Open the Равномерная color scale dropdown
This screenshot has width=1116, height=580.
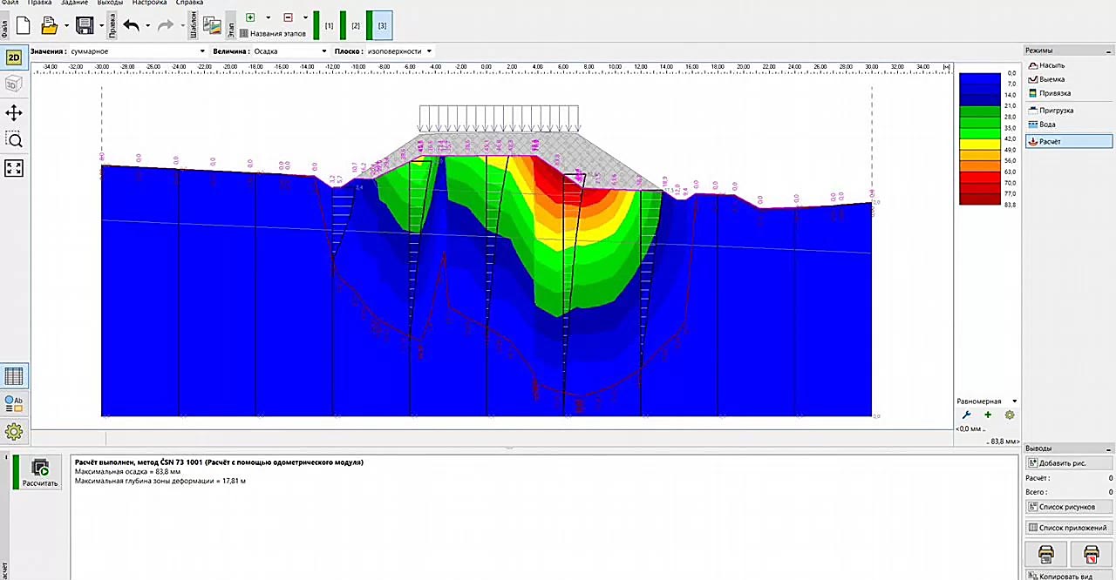coord(987,401)
